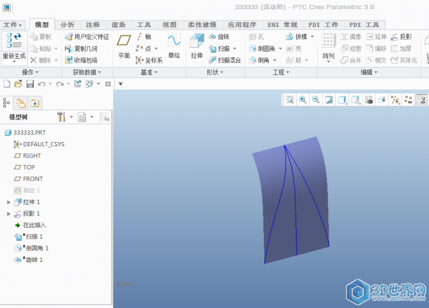Viewport: 429px width, 308px height.
Task: Open the Sketch (草绘) tool
Action: [x=174, y=46]
